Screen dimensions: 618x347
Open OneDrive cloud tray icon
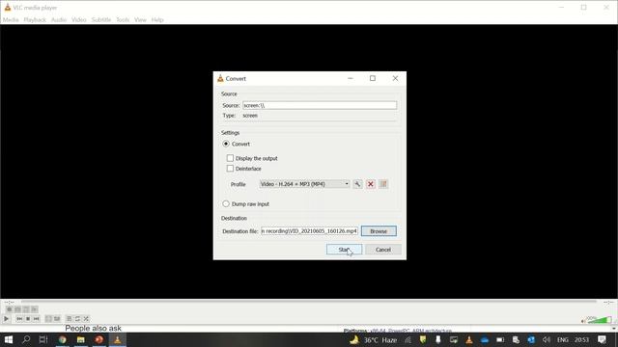coord(485,340)
